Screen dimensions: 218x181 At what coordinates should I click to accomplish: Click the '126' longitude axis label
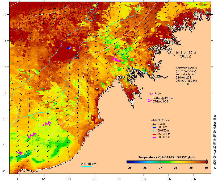[193, 179]
